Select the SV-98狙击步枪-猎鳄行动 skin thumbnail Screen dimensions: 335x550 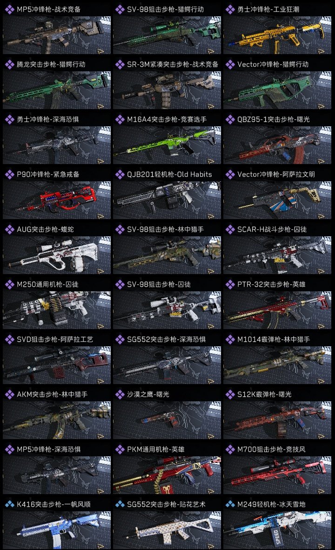click(167, 35)
